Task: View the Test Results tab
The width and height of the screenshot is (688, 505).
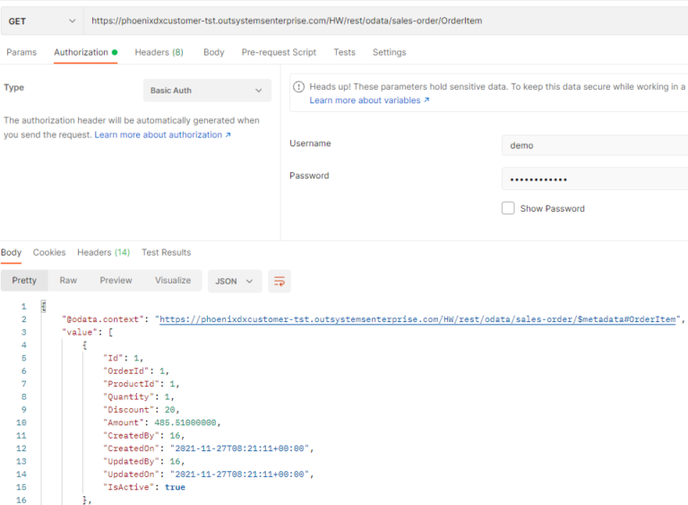Action: click(x=166, y=252)
